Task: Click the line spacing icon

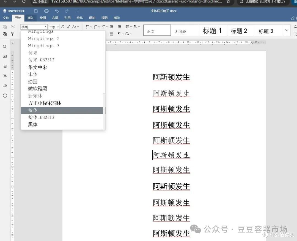Action: click(x=127, y=27)
